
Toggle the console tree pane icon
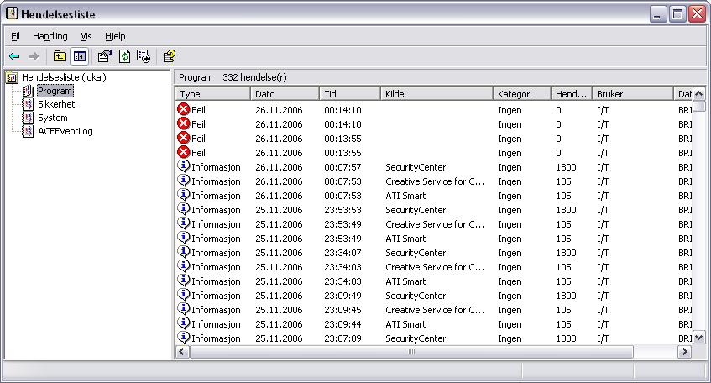(80, 56)
